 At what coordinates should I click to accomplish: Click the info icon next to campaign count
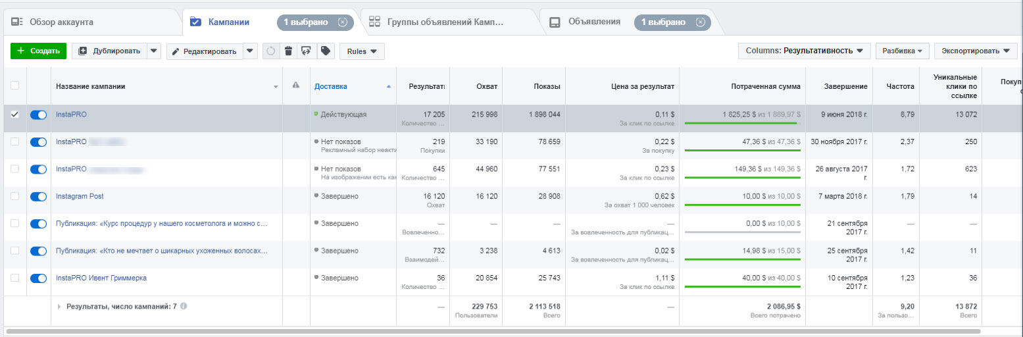(x=184, y=306)
